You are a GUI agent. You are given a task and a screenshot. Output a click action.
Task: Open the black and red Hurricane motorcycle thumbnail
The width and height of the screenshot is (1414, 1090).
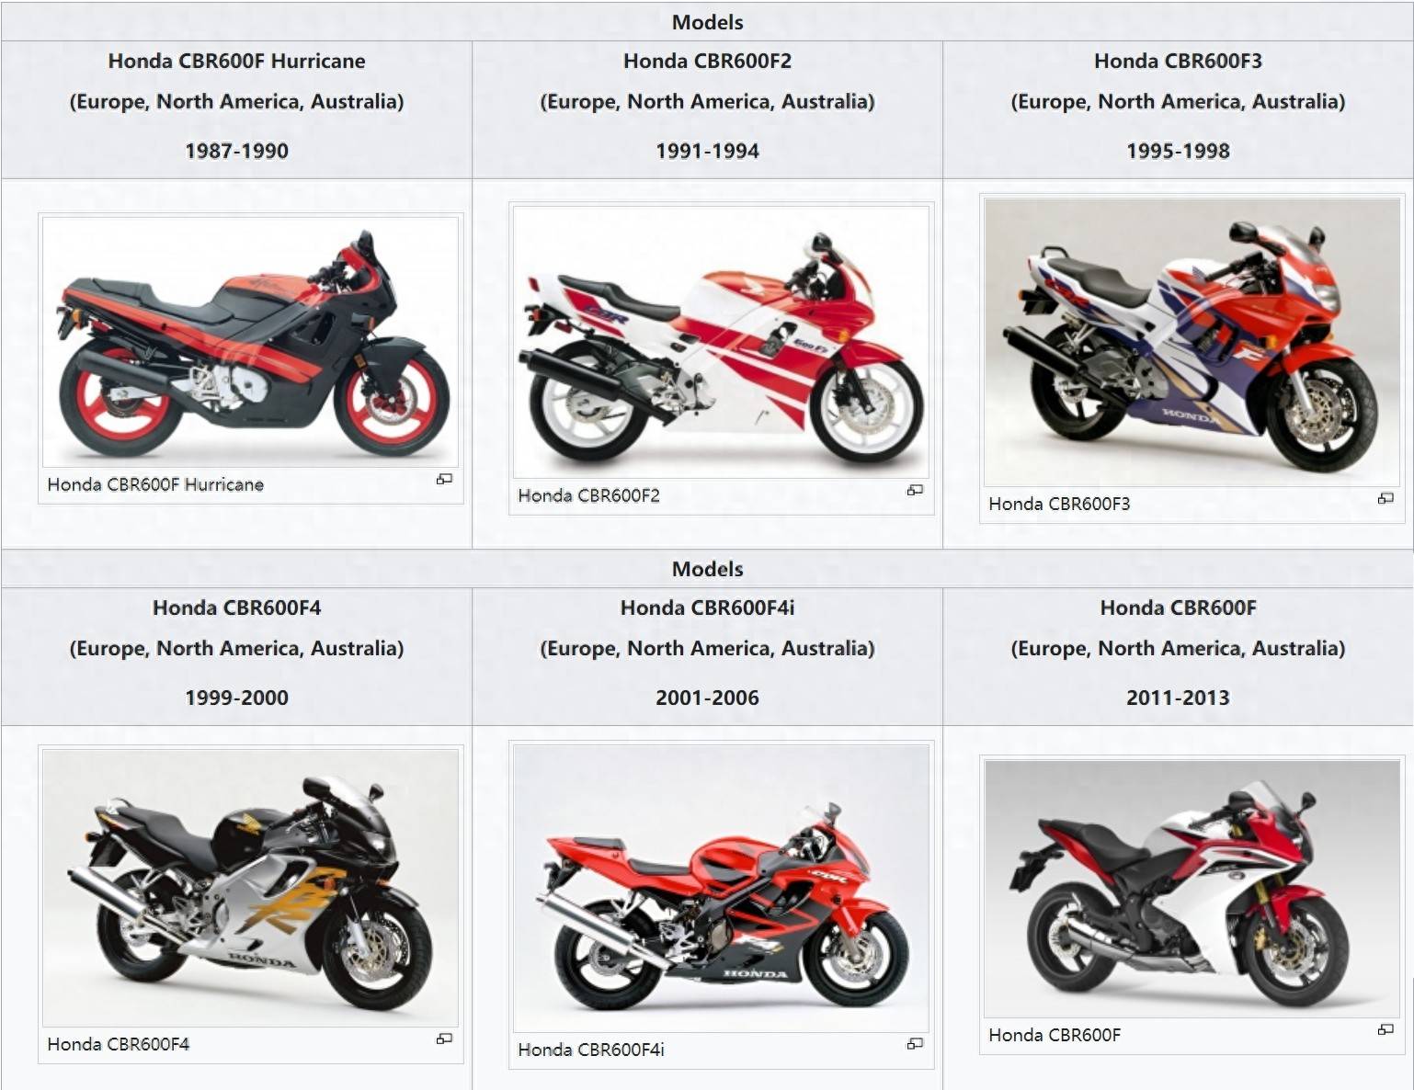coord(250,342)
